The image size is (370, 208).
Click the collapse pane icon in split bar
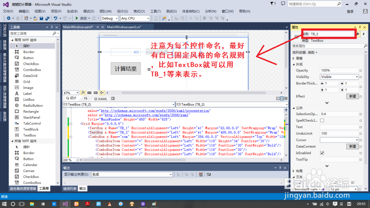(286, 98)
